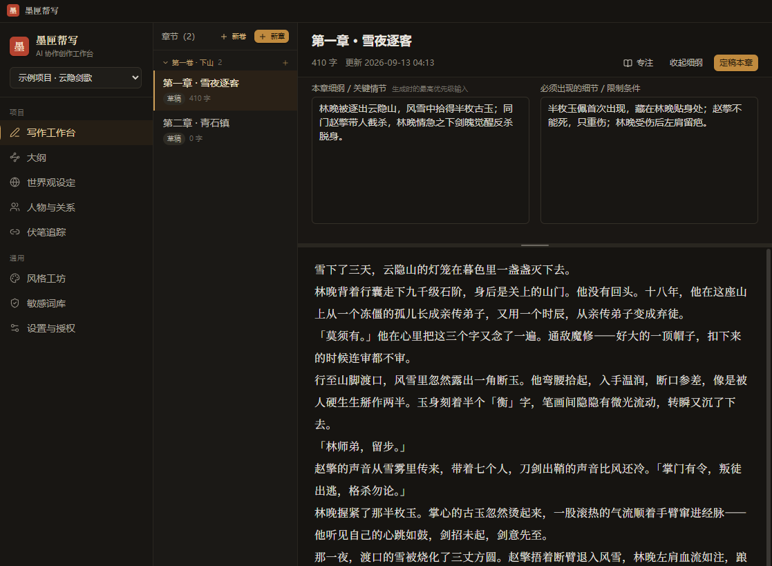Click 新卷 to add a volume
This screenshot has height=566, width=772.
pos(234,37)
